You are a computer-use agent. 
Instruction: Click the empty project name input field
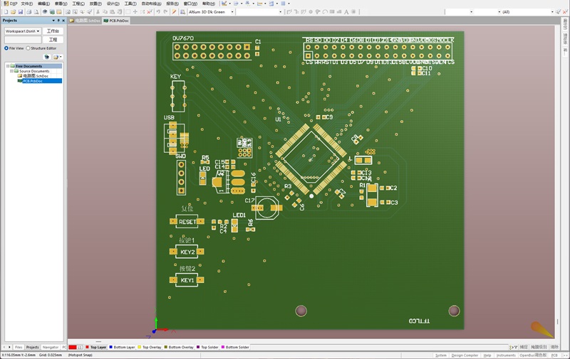pos(23,40)
